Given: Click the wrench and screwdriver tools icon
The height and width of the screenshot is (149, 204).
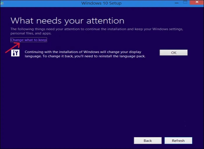Looking at the screenshot, I should pyautogui.click(x=15, y=53).
